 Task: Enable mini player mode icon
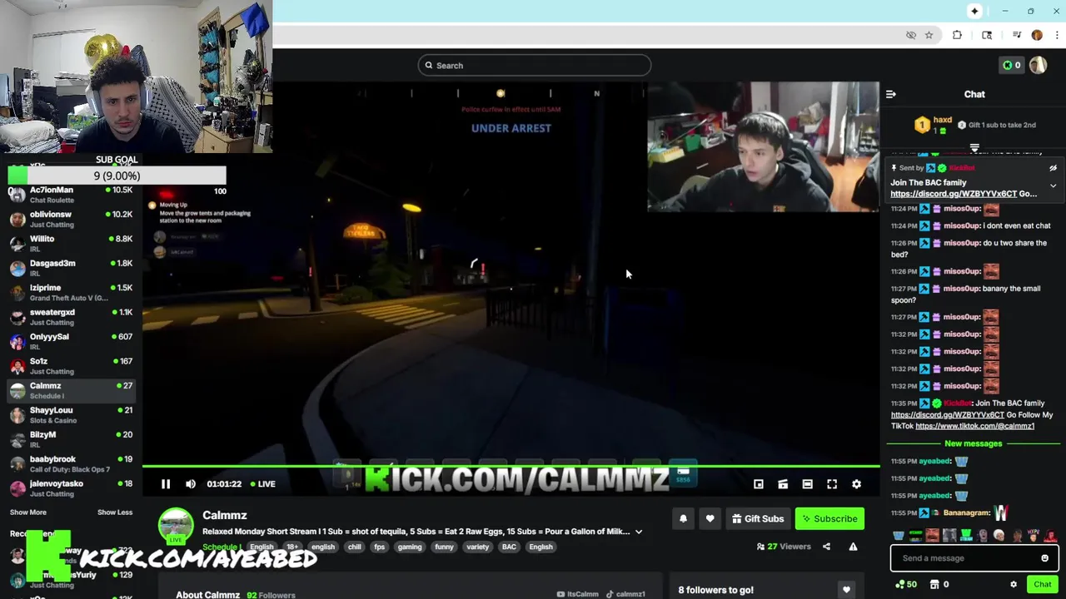(x=759, y=484)
